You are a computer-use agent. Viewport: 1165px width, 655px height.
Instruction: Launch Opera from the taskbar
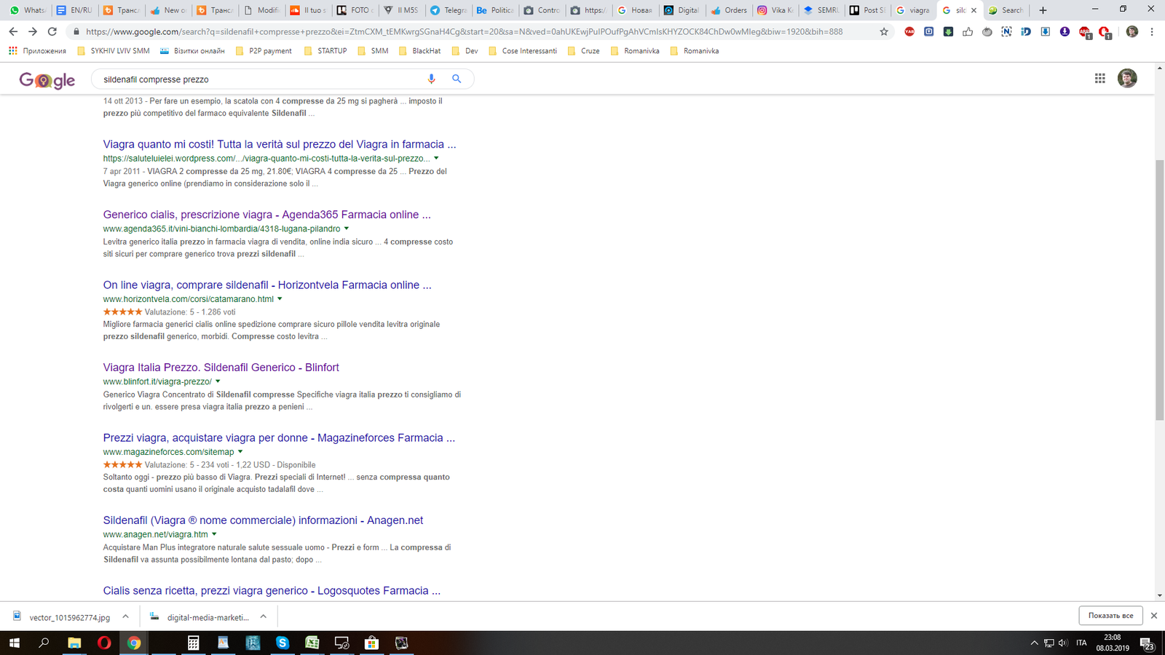pyautogui.click(x=104, y=643)
